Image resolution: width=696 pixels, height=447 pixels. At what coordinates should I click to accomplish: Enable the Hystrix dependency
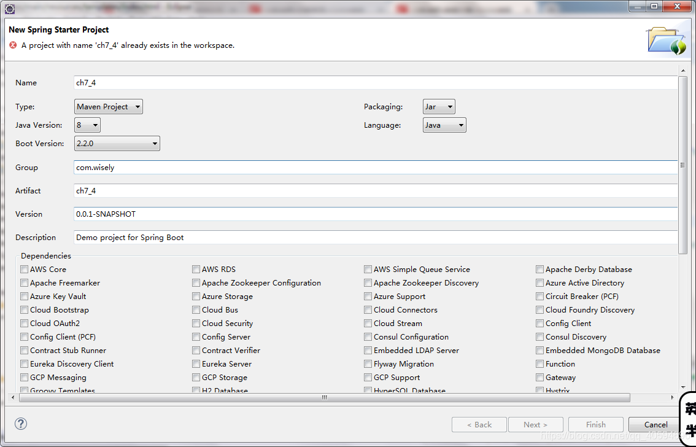pos(539,389)
